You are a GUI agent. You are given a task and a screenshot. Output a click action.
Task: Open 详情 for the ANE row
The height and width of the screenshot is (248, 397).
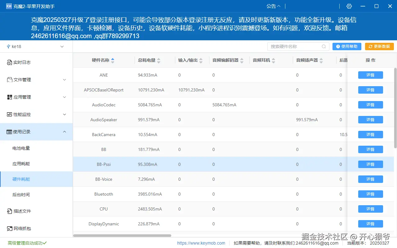click(x=371, y=75)
